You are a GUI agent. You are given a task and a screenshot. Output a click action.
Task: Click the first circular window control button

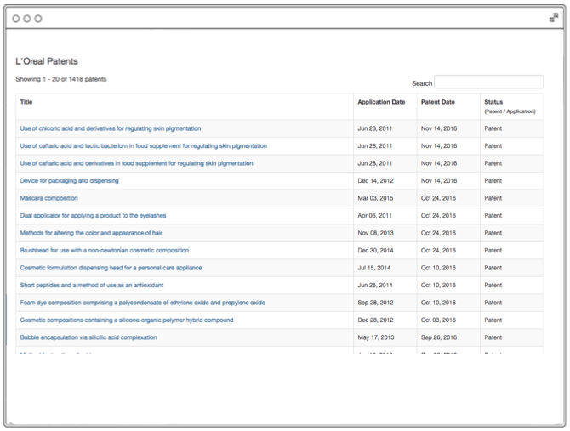[x=16, y=19]
